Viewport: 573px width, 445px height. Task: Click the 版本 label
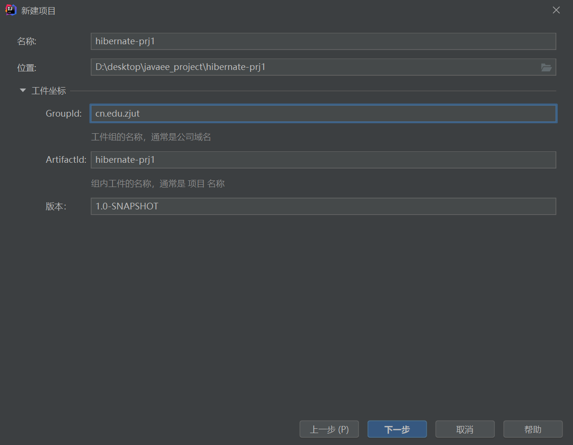point(56,207)
